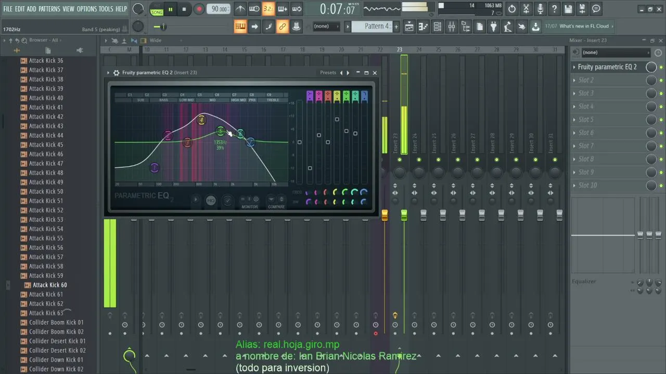Add a new pattern with plus button

click(x=396, y=26)
